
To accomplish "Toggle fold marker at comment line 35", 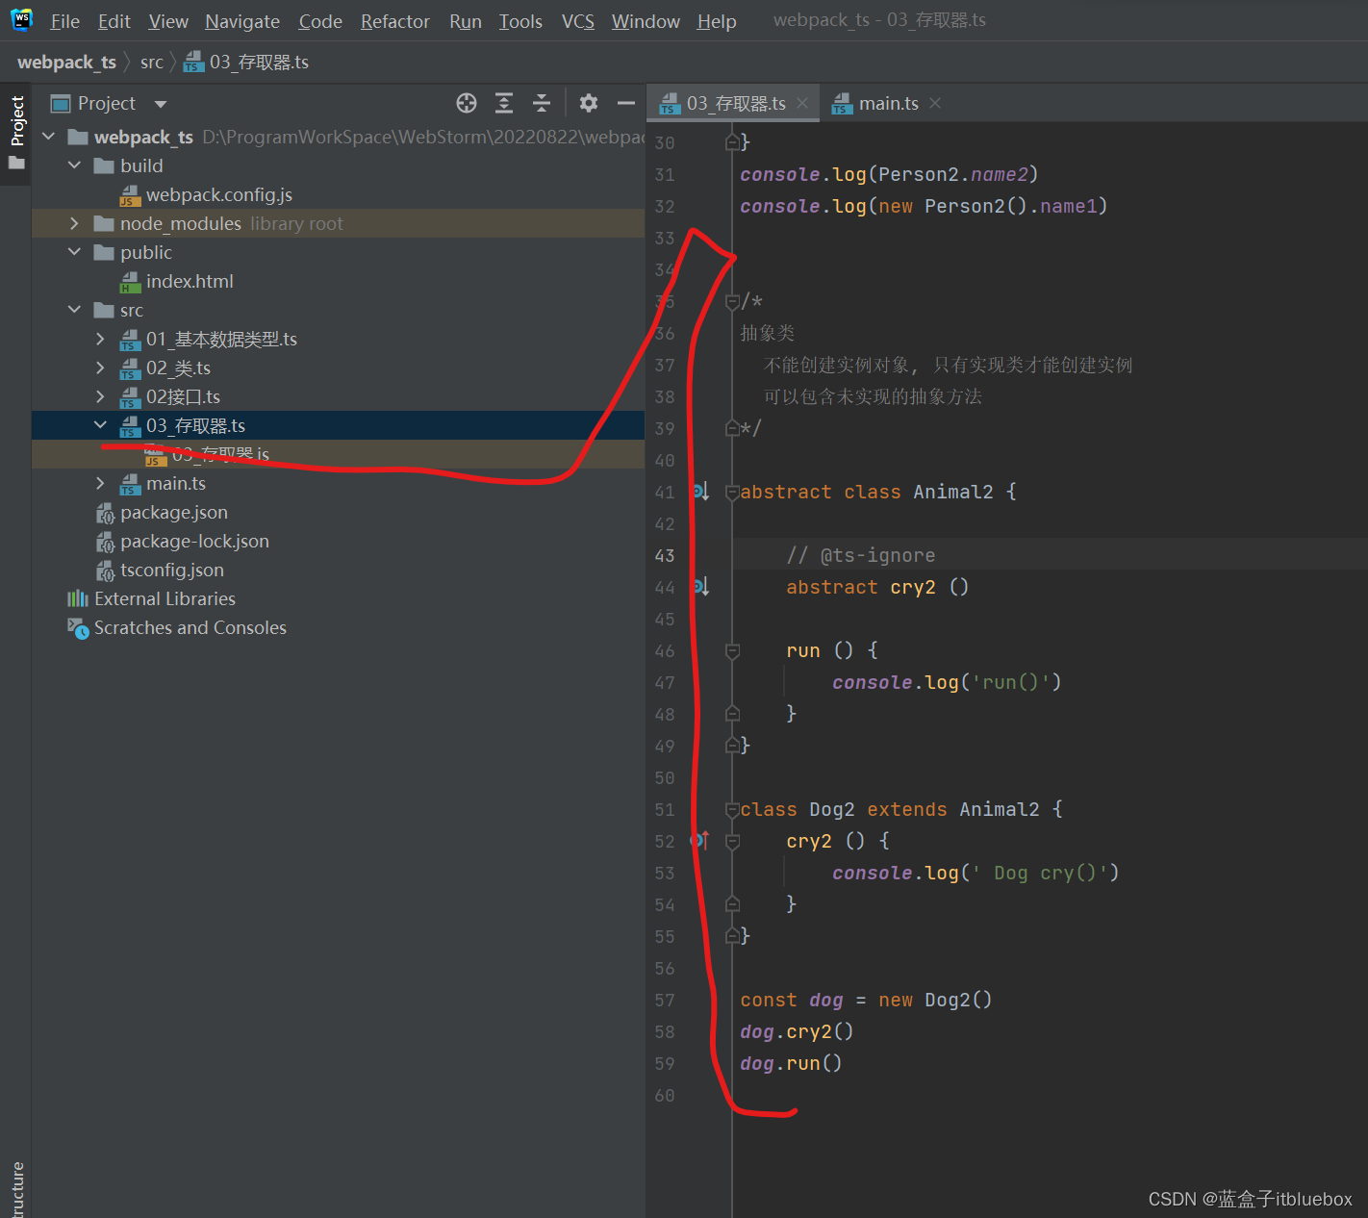I will coord(732,302).
